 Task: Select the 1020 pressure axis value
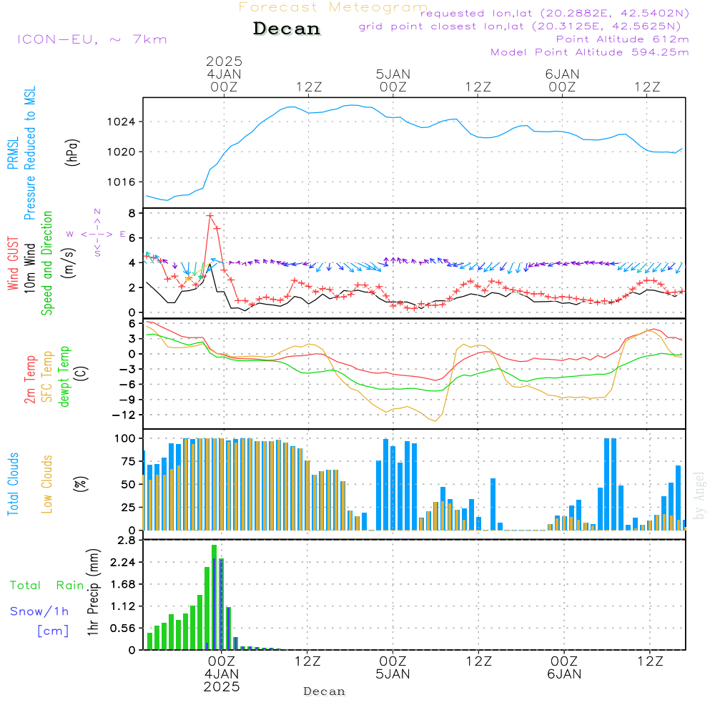(x=121, y=152)
